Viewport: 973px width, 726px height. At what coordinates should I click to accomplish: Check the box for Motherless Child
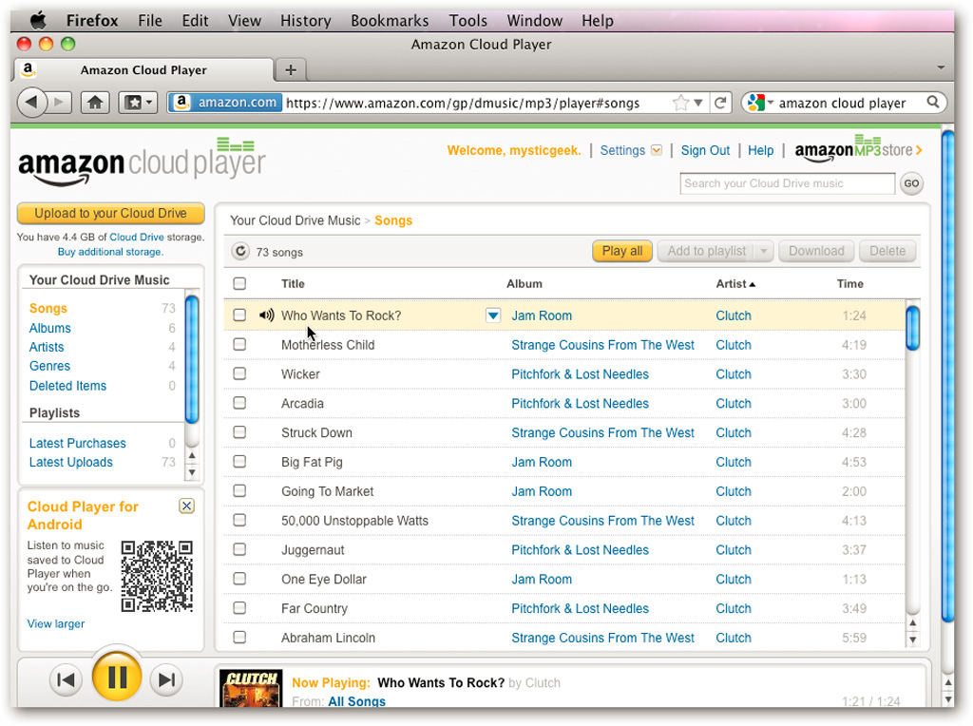pyautogui.click(x=239, y=344)
